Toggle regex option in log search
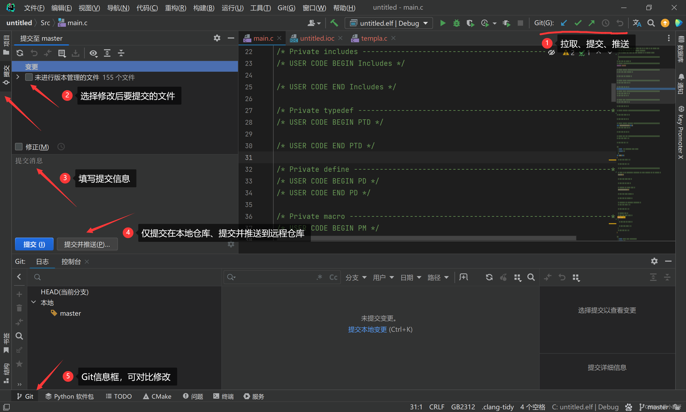 [x=319, y=277]
